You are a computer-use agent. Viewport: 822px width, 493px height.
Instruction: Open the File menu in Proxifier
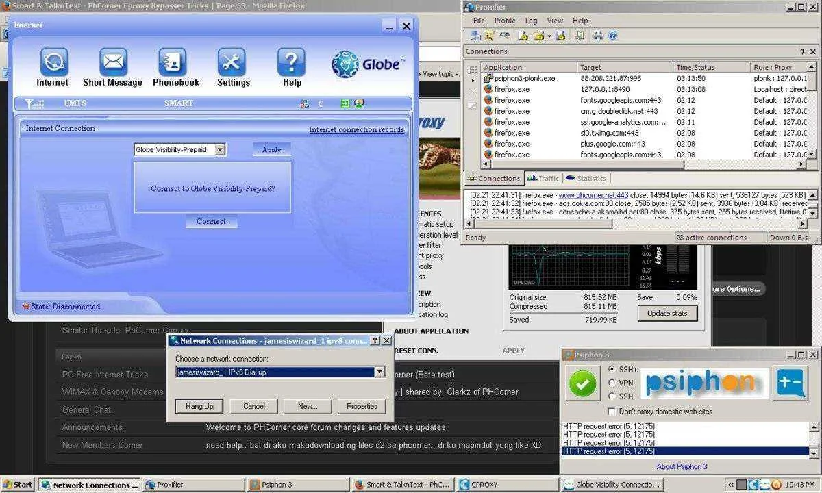click(479, 21)
